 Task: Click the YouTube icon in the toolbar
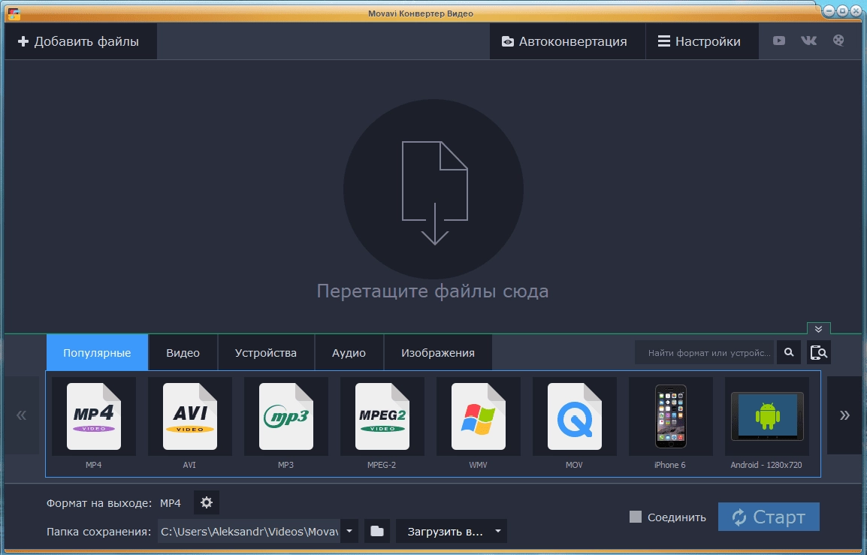coord(778,41)
